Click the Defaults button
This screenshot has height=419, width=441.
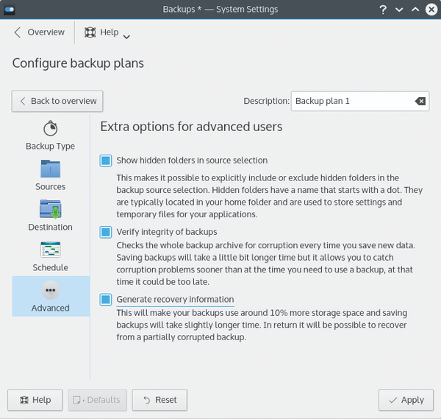97,400
